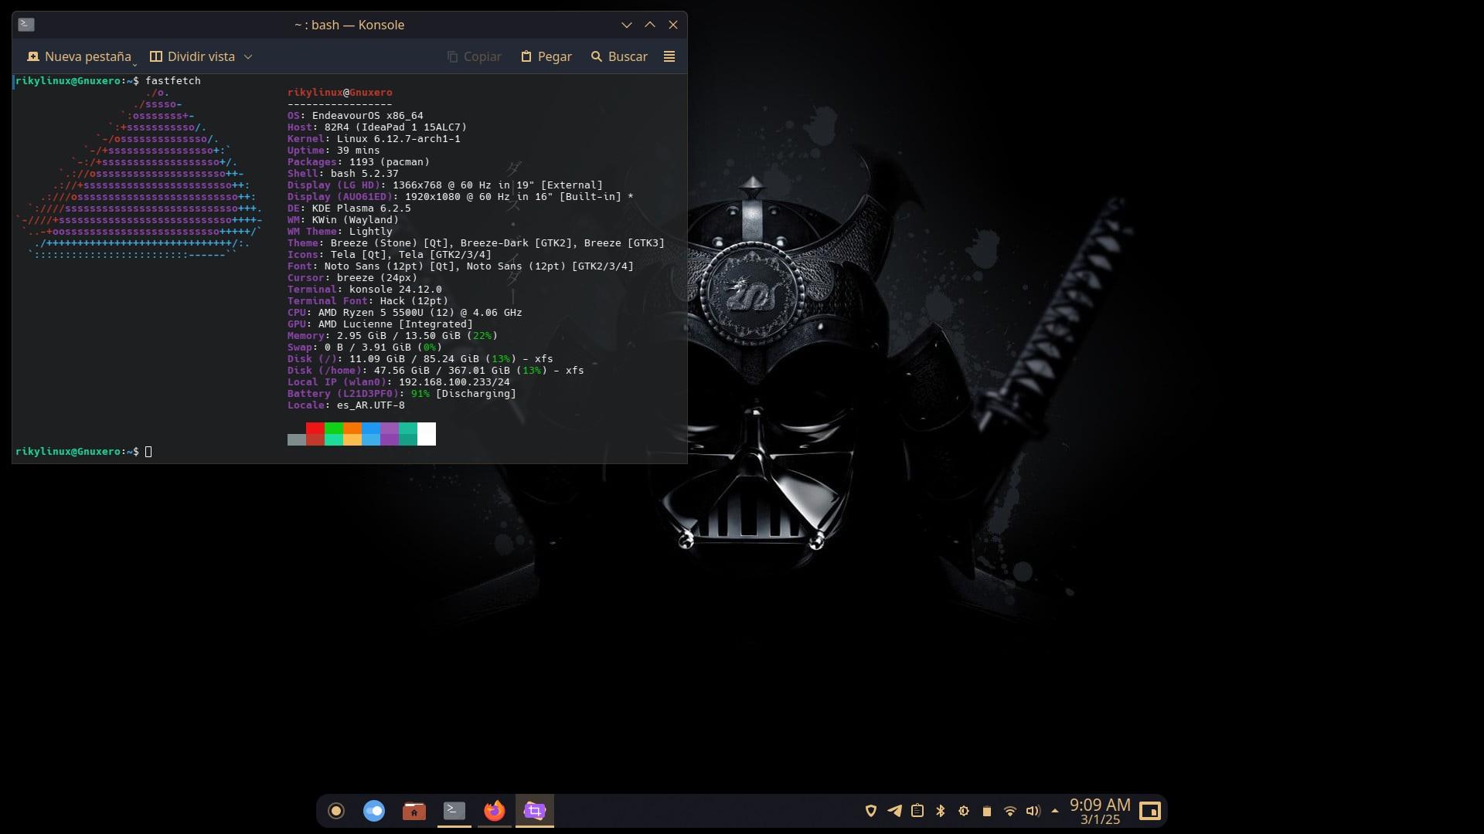
Task: Open the calendar from the 9:09 AM clock
Action: tap(1100, 811)
